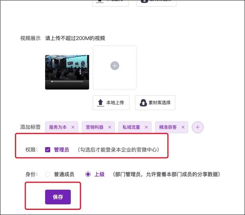Remove the 服务为本 tag

click(x=73, y=127)
